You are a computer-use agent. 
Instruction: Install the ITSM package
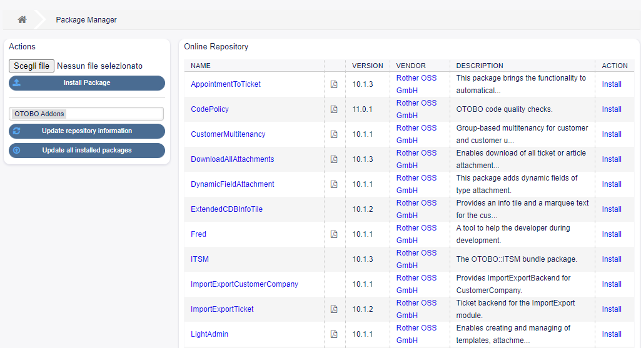pyautogui.click(x=612, y=259)
